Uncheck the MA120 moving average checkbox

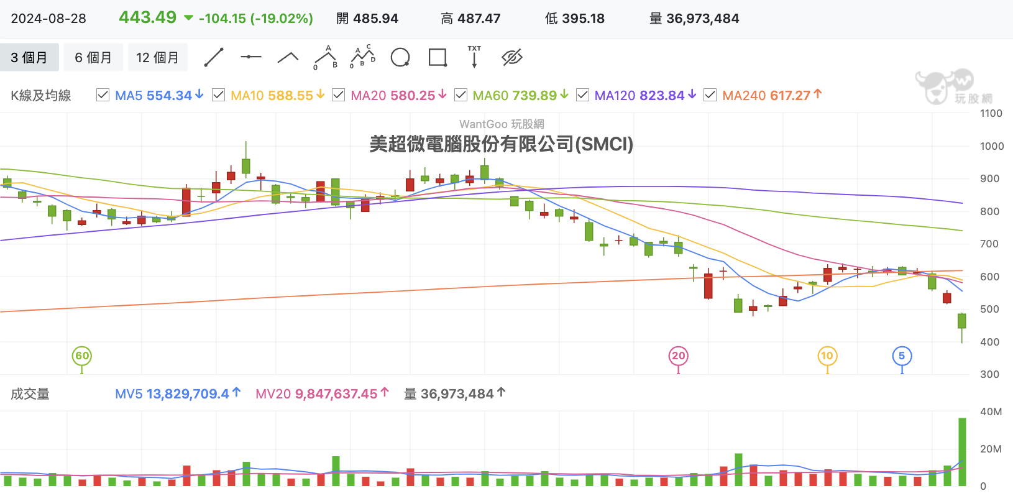click(x=583, y=95)
